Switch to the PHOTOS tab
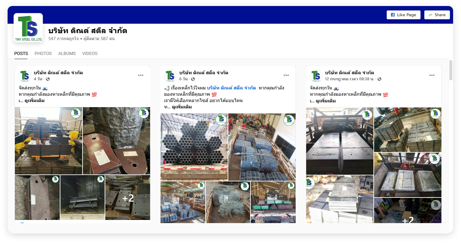The height and width of the screenshot is (243, 461). [x=43, y=53]
